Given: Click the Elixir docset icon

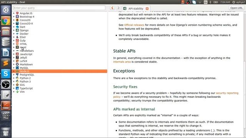Looking at the screenshot, I should (17, 37).
